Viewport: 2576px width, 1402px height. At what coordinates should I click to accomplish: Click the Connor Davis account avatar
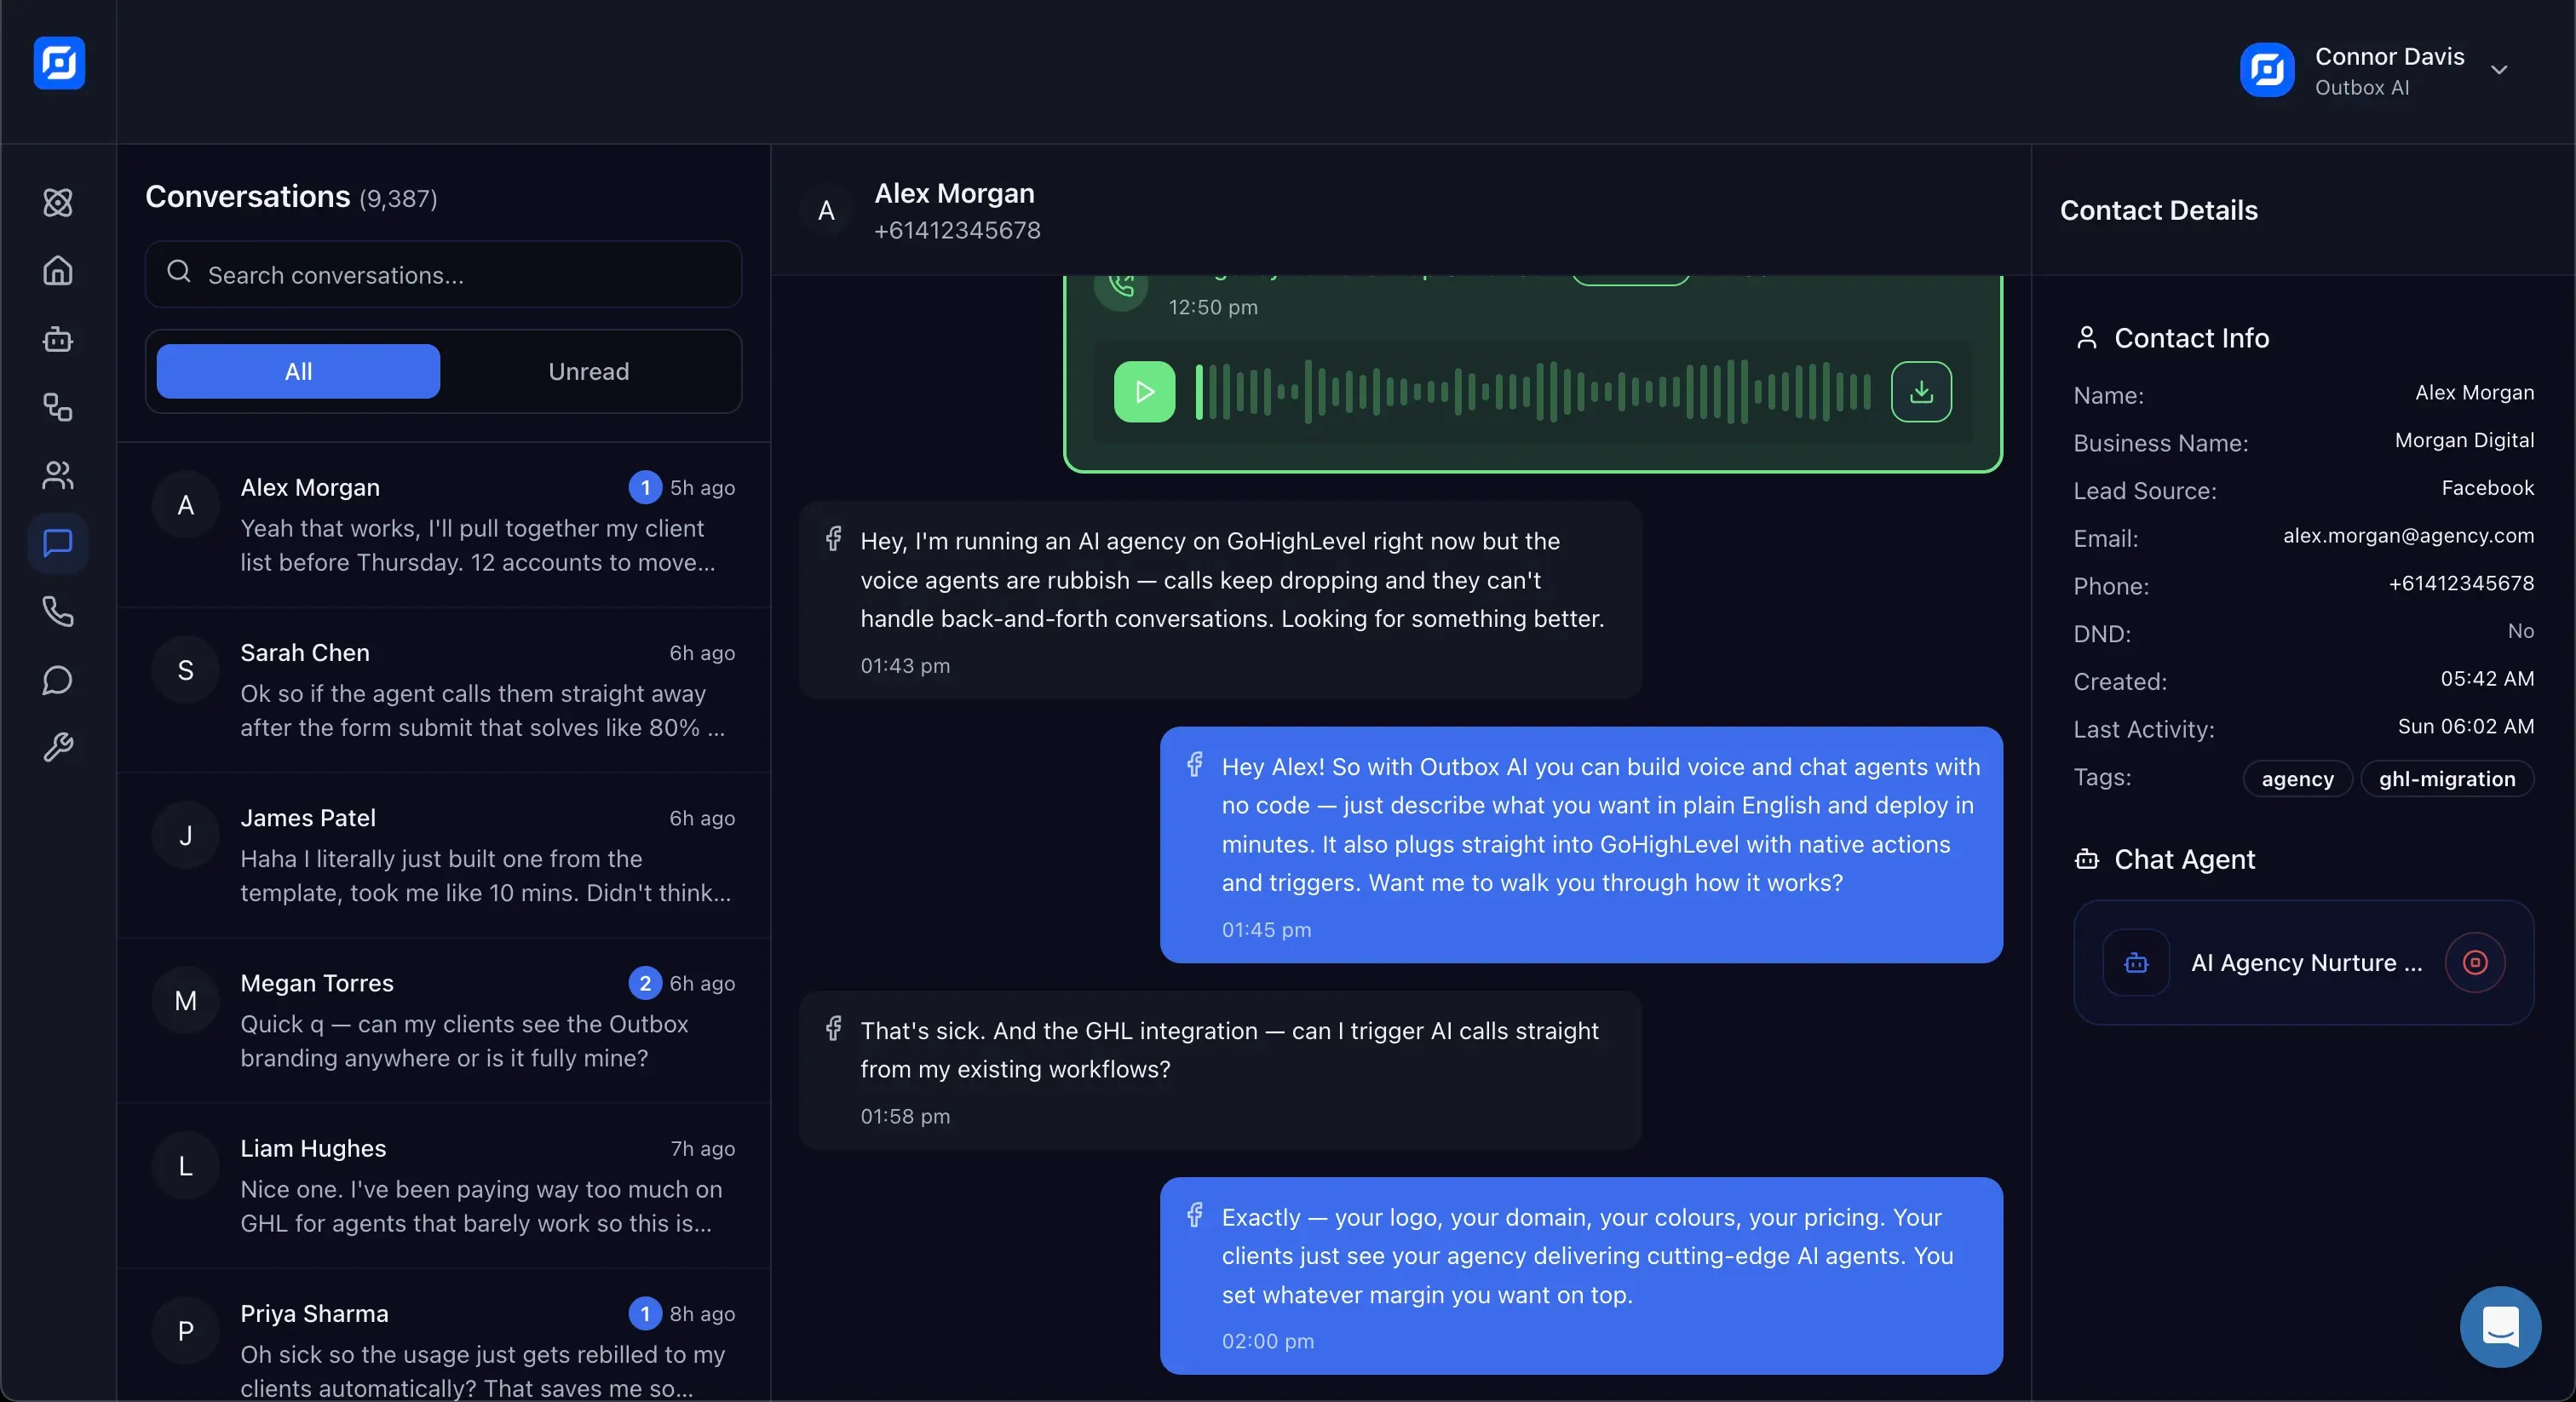pyautogui.click(x=2267, y=70)
